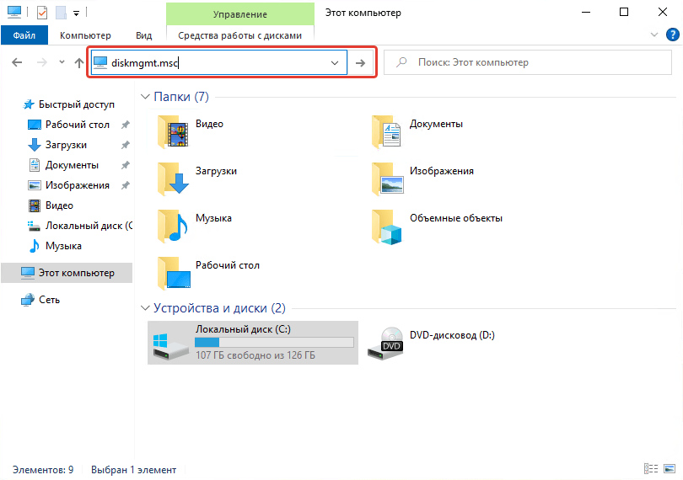Click the pin icon next to sidebar Загрузки
Screen dimensions: 683x480
[126, 145]
